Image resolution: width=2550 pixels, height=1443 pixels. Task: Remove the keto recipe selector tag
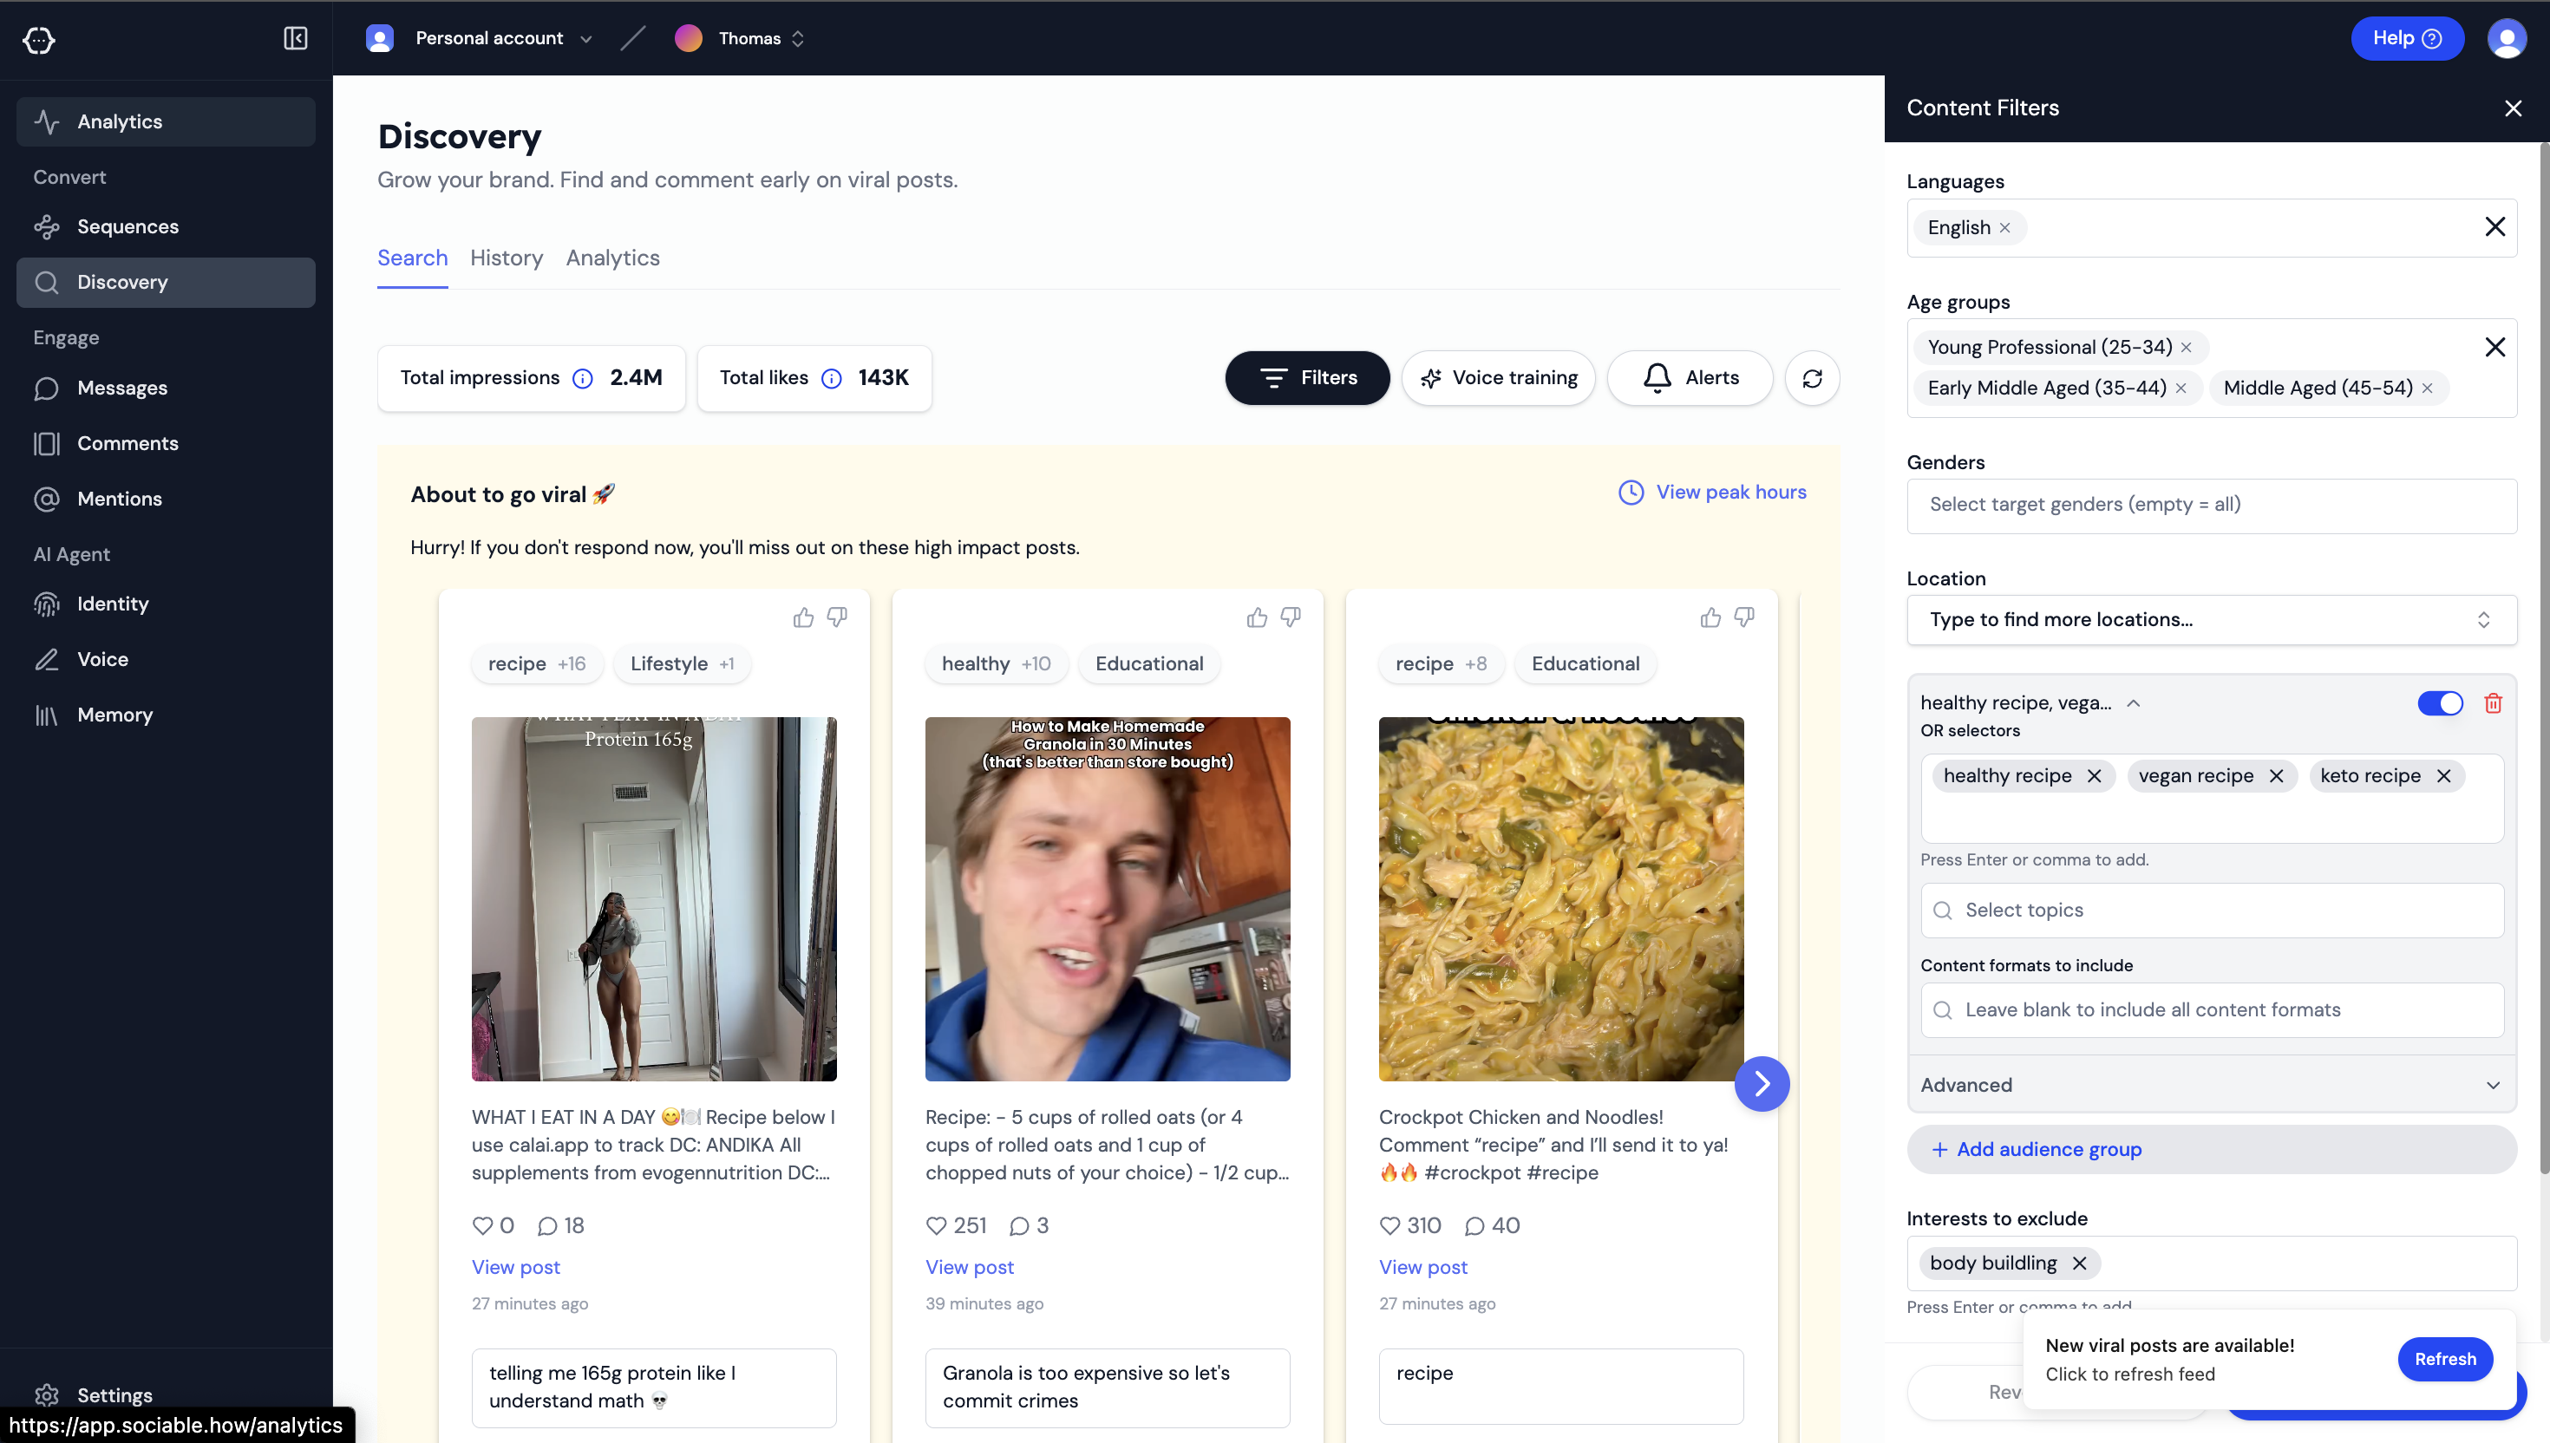[x=2444, y=776]
